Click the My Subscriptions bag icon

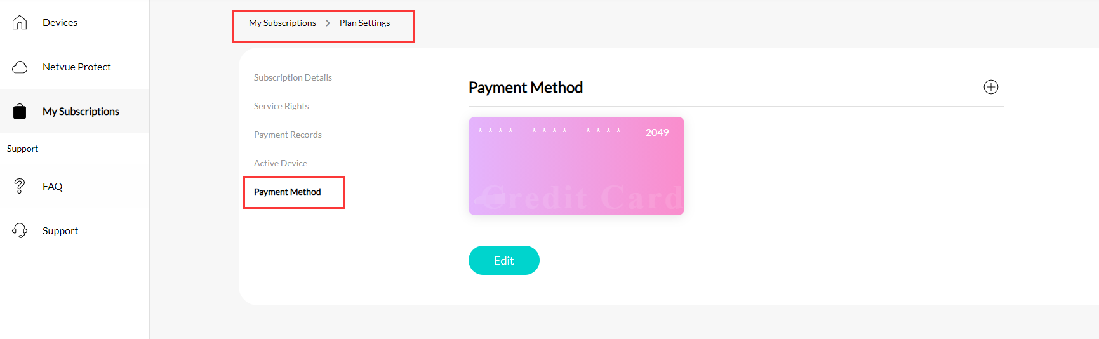click(x=20, y=111)
